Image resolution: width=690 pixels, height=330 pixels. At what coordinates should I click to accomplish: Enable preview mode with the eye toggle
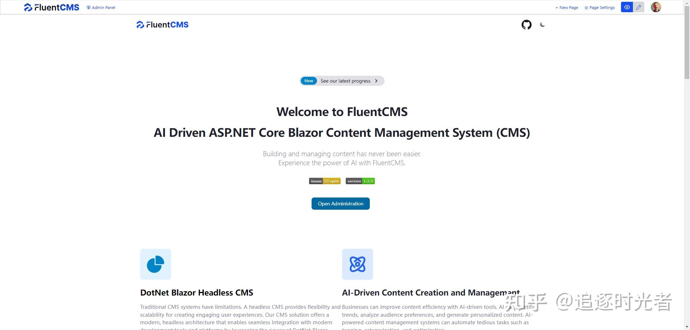pyautogui.click(x=626, y=7)
